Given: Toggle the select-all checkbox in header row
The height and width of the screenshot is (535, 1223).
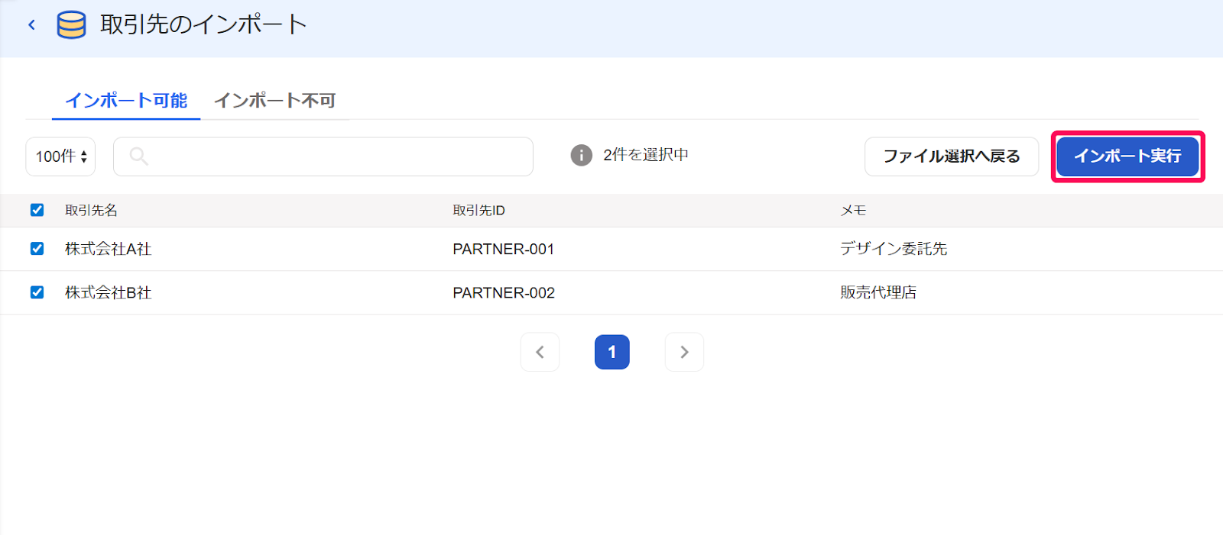Looking at the screenshot, I should coord(37,210).
